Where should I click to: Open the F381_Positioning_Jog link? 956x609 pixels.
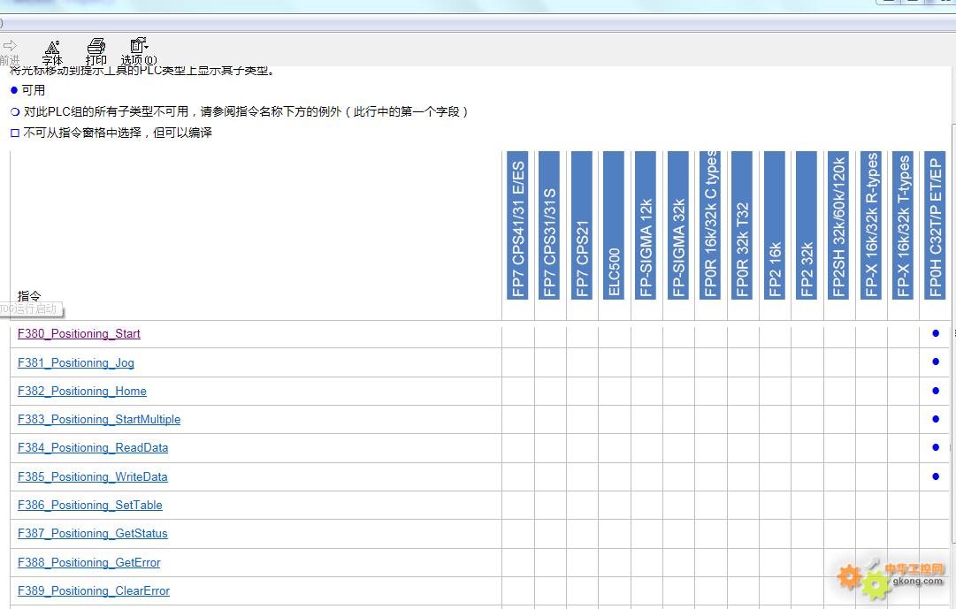75,362
